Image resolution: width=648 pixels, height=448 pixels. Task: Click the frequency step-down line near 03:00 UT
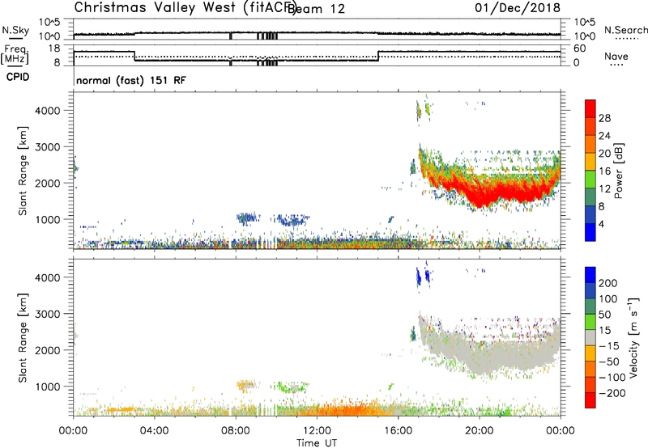tap(134, 56)
